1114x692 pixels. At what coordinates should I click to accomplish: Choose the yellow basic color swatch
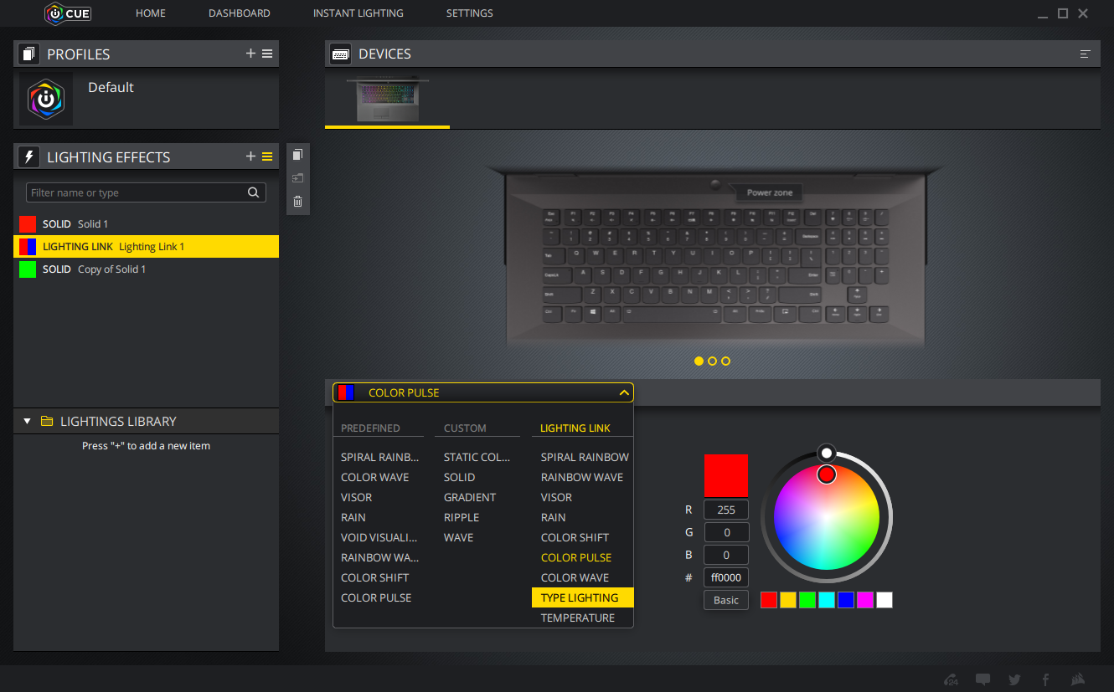point(788,600)
